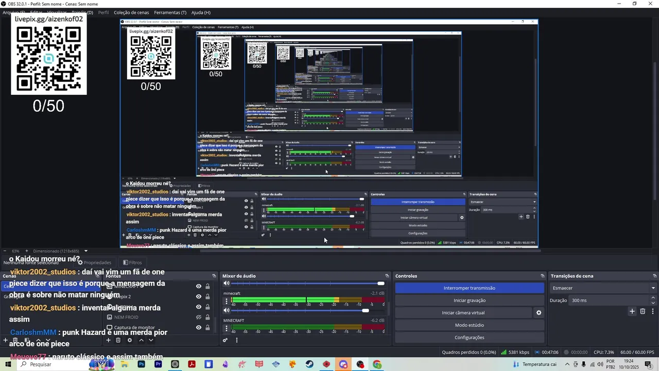
Task: Toggle visibility of livepix 2 source
Action: (x=199, y=297)
